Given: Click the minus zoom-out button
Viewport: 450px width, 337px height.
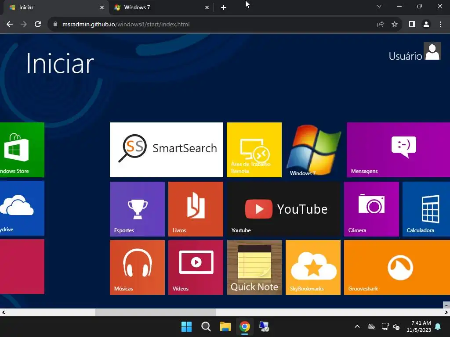Looking at the screenshot, I should (446, 305).
